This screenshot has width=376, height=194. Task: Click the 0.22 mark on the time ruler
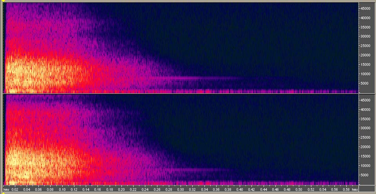click(x=133, y=189)
